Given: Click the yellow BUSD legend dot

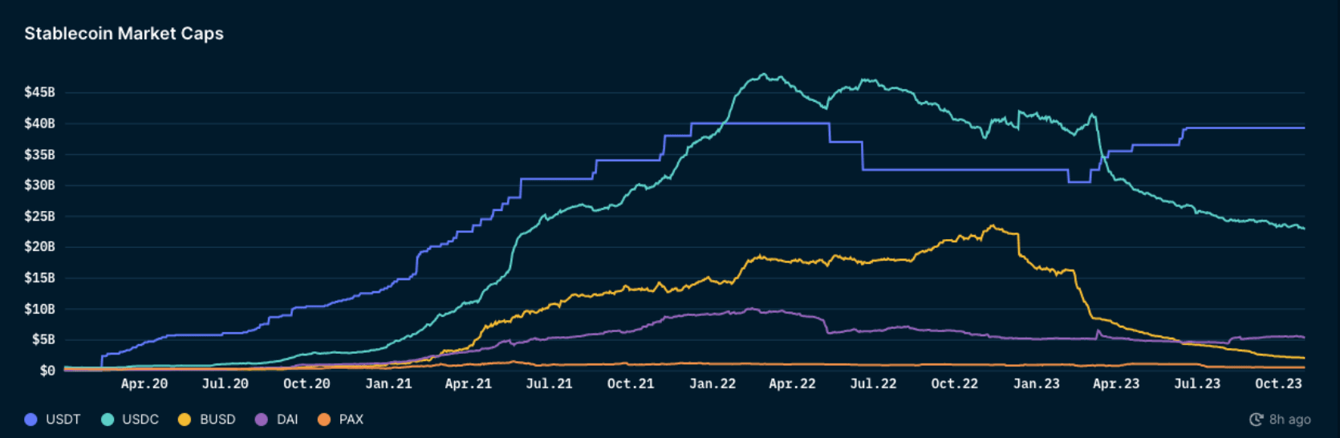Looking at the screenshot, I should tap(185, 420).
